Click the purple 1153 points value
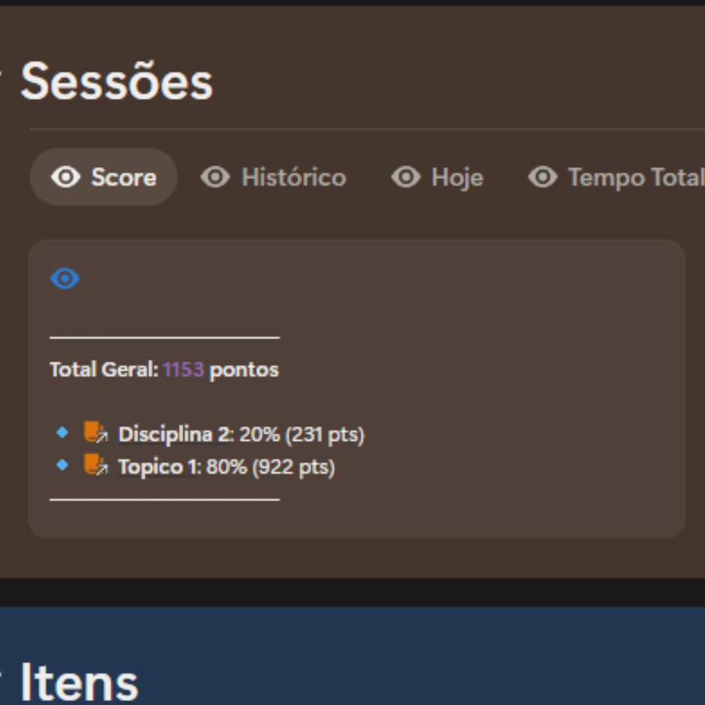705x705 pixels. tap(183, 370)
